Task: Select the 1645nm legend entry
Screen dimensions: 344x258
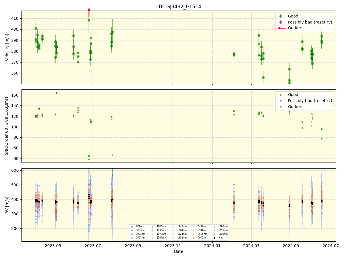Action: [200, 238]
